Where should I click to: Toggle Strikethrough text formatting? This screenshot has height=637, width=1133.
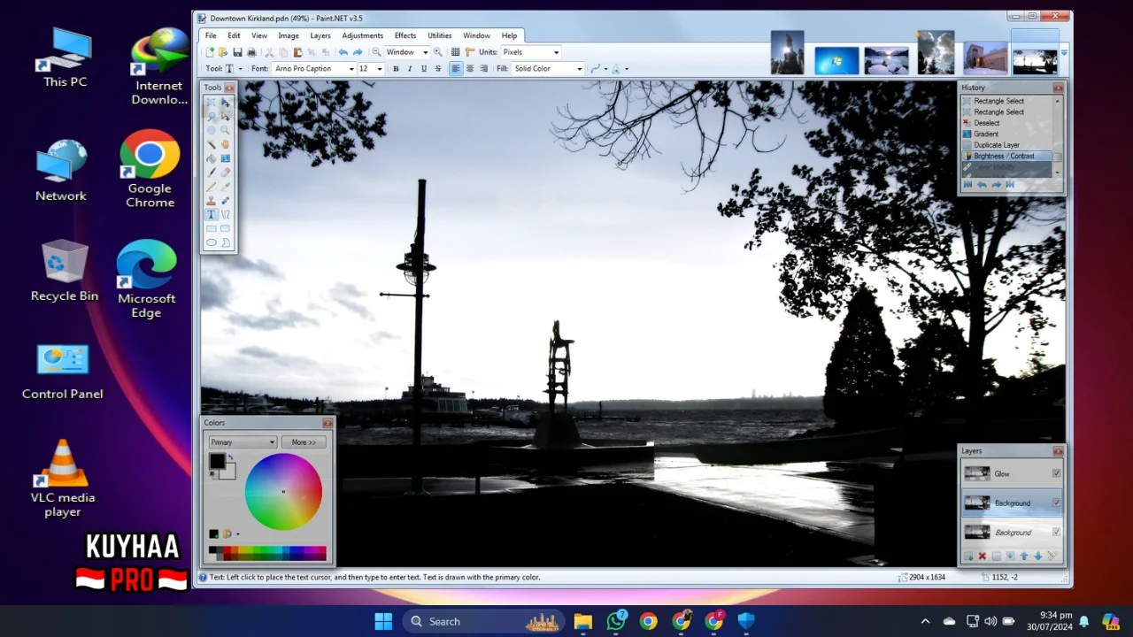(x=438, y=69)
